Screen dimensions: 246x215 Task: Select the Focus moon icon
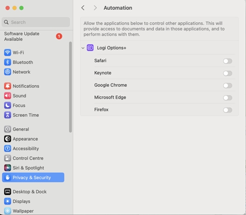pyautogui.click(x=7, y=105)
